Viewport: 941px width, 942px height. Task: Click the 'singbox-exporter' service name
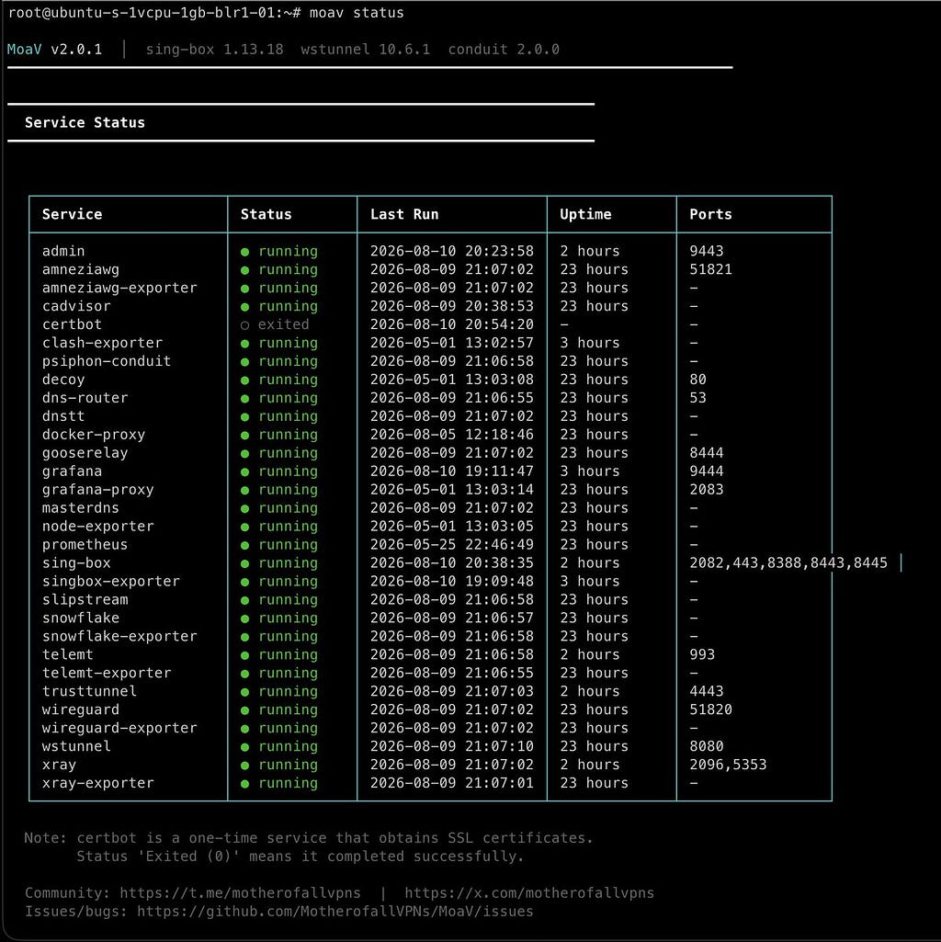click(x=110, y=582)
